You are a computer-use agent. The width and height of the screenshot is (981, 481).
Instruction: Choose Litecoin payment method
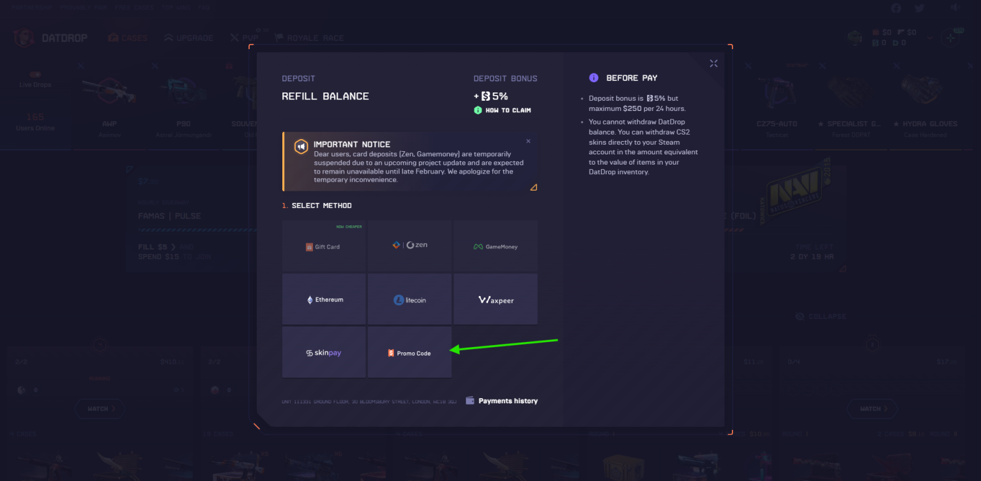point(409,299)
